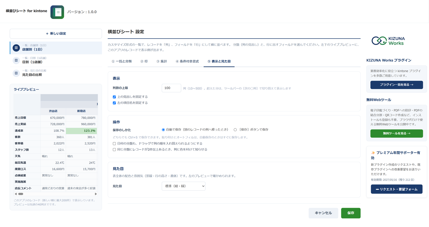This screenshot has height=227, width=429.
Task: Click 無料ツールを見る → button
Action: [397, 133]
